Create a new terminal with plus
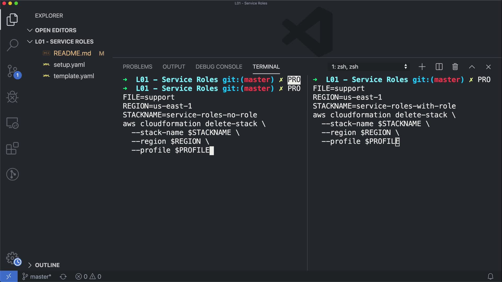The height and width of the screenshot is (282, 502). (422, 67)
